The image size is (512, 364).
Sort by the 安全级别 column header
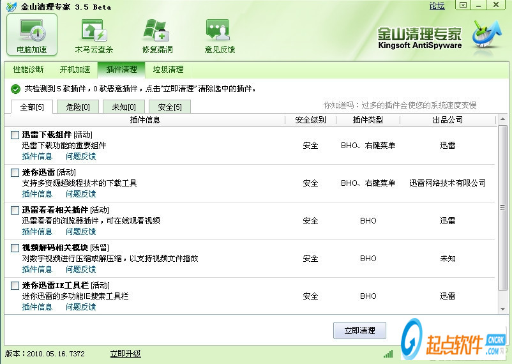point(310,120)
